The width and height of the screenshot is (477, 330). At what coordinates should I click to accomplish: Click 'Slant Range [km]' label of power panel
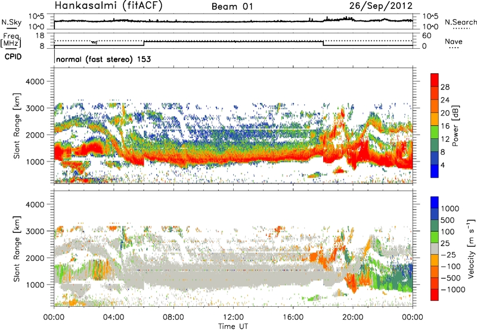tap(17, 126)
